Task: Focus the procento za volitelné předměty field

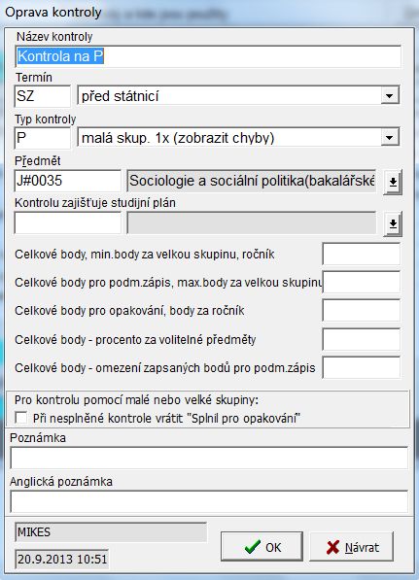Action: [x=362, y=339]
